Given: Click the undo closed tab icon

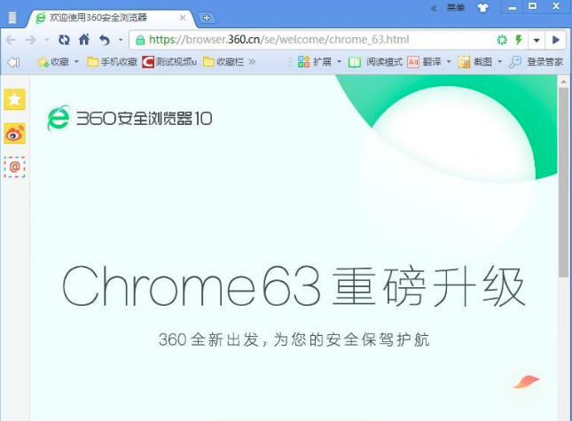Looking at the screenshot, I should (105, 39).
